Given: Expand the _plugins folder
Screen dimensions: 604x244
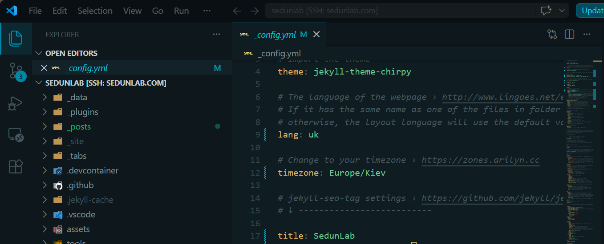Looking at the screenshot, I should point(45,112).
